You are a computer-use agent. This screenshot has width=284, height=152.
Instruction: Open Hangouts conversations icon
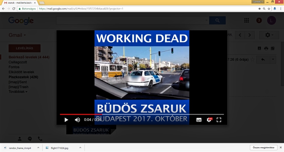click(x=30, y=139)
